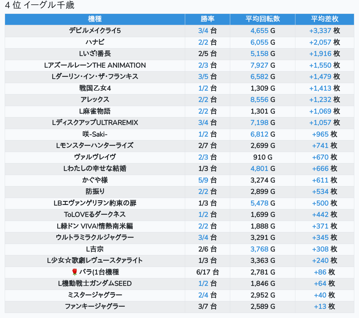
Task: Select Lダーリン・イン・ザ・フランキス row name
Action: pyautogui.click(x=95, y=77)
